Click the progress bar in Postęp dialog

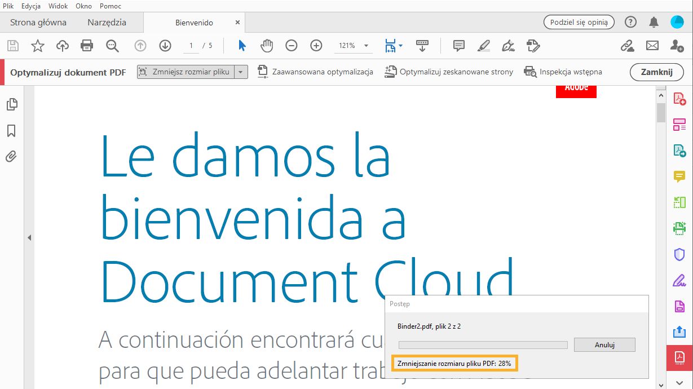[483, 345]
